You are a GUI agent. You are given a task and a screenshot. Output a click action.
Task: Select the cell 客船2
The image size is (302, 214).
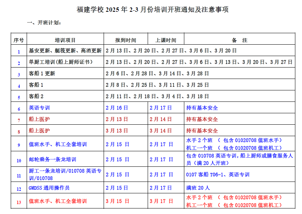click(36, 96)
